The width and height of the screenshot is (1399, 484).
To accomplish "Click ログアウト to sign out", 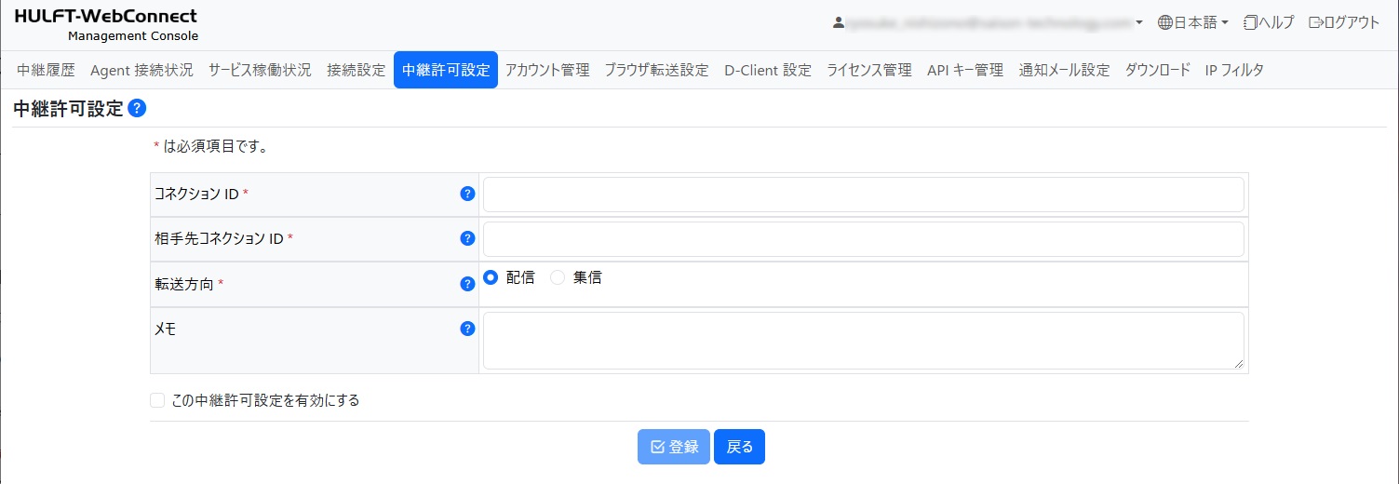I will pyautogui.click(x=1344, y=22).
